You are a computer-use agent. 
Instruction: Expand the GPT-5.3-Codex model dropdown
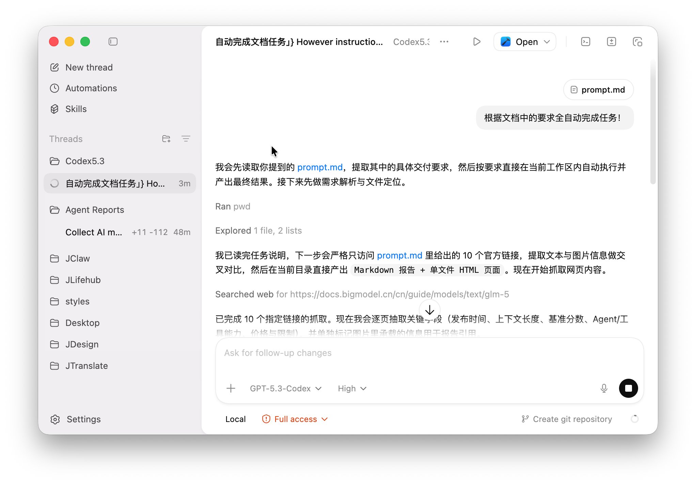tap(285, 388)
